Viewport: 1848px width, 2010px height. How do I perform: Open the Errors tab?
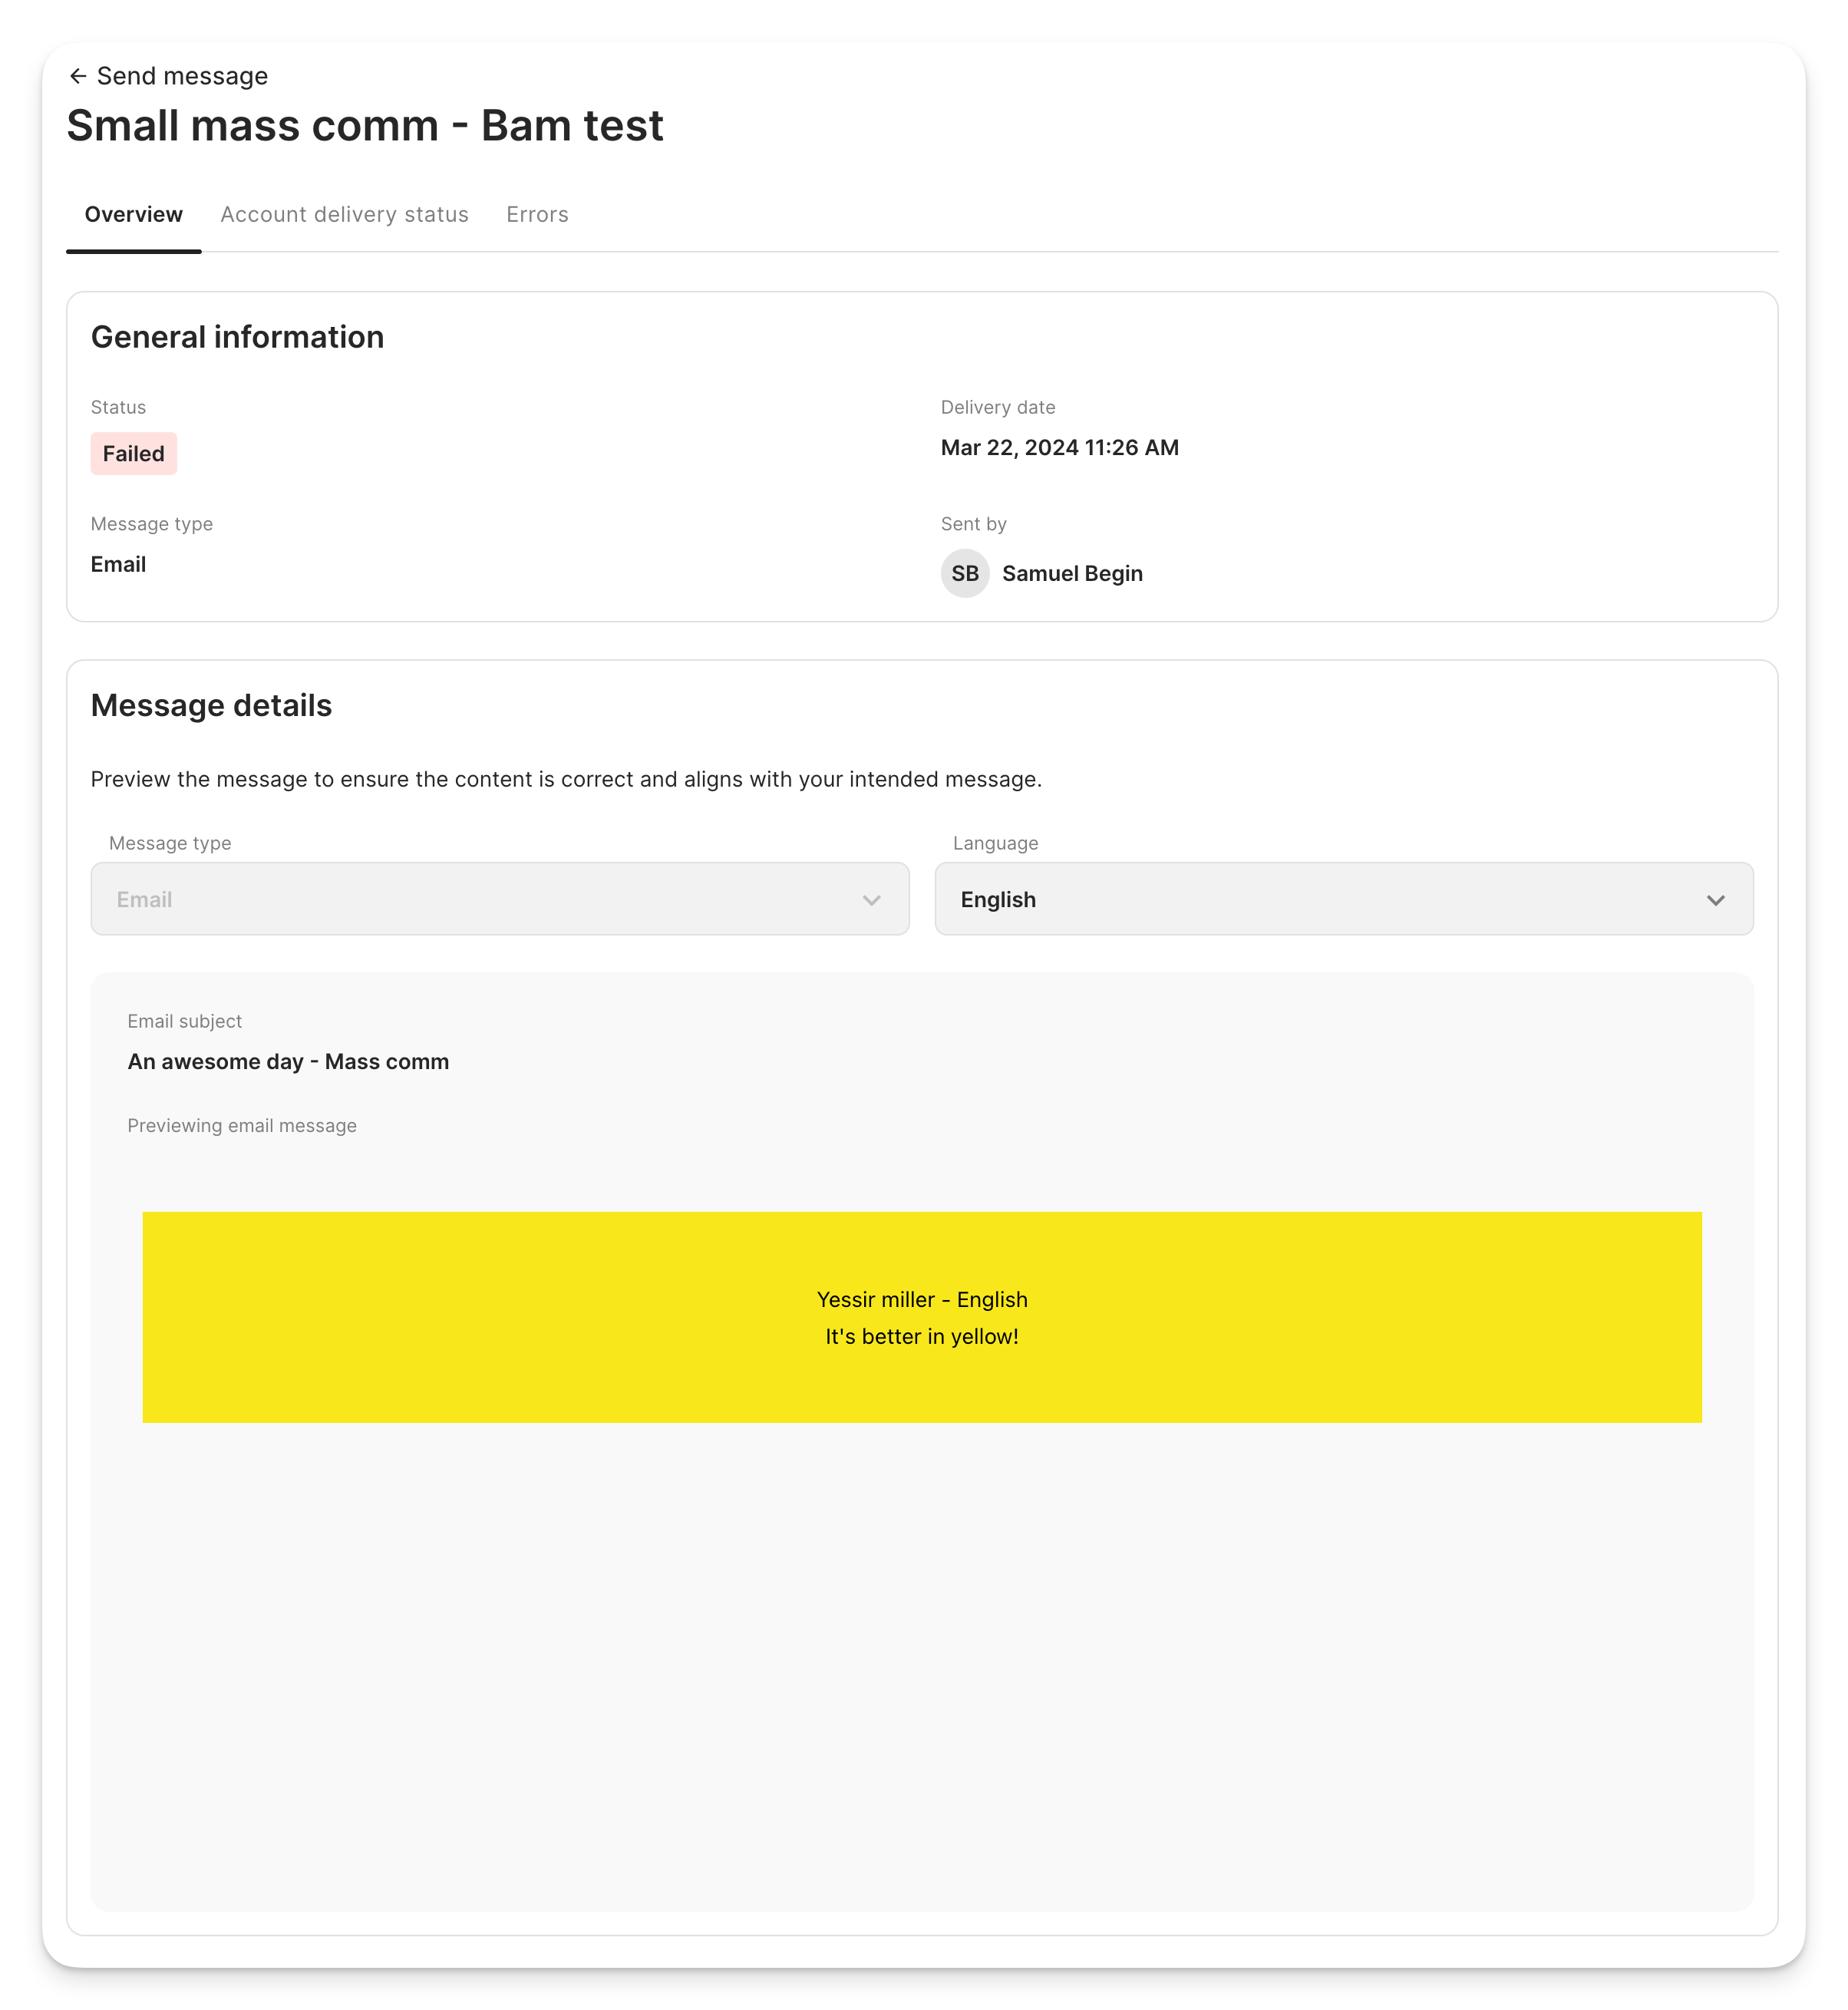(x=537, y=214)
